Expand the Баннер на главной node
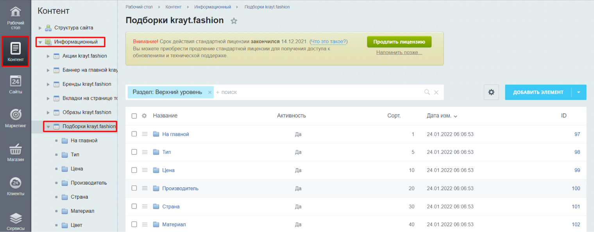The height and width of the screenshot is (232, 594). [x=48, y=70]
